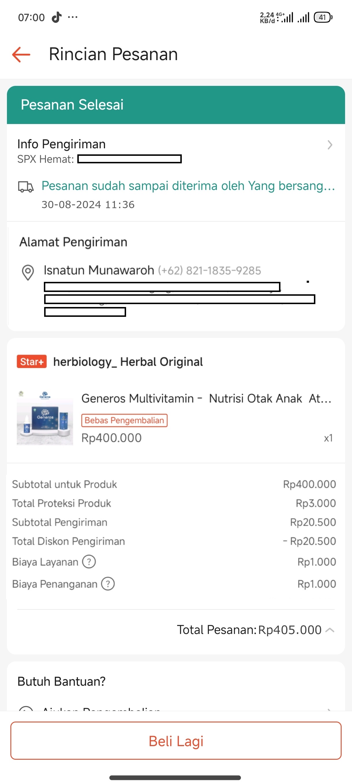Tap the Star+ seller badge
Image resolution: width=352 pixels, height=784 pixels.
(31, 362)
